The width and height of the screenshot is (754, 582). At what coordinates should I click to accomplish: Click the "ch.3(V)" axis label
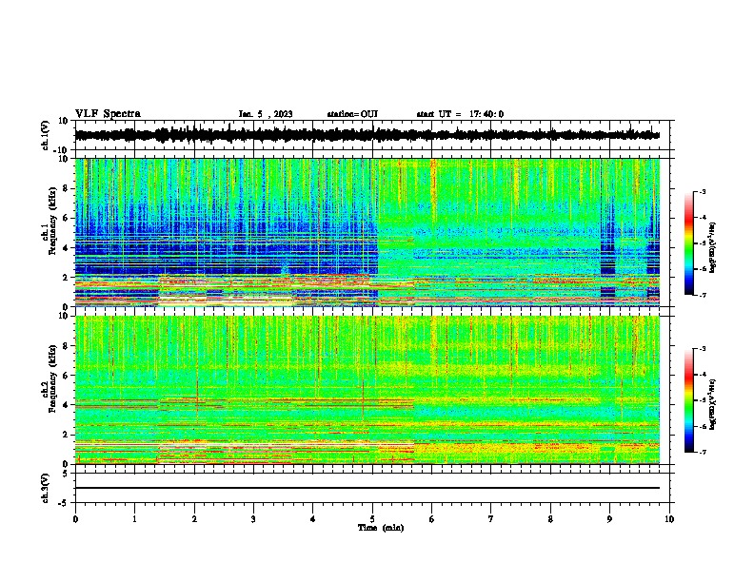coord(46,488)
